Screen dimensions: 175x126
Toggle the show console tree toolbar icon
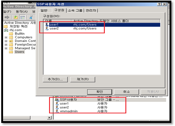coord(22,17)
